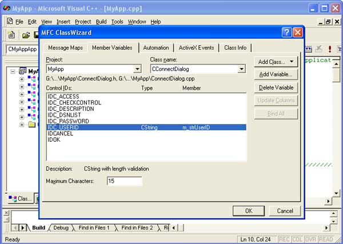Viewport: 343px width, 244px height.
Task: Click the Maximum Characters input field
Action: 125,181
